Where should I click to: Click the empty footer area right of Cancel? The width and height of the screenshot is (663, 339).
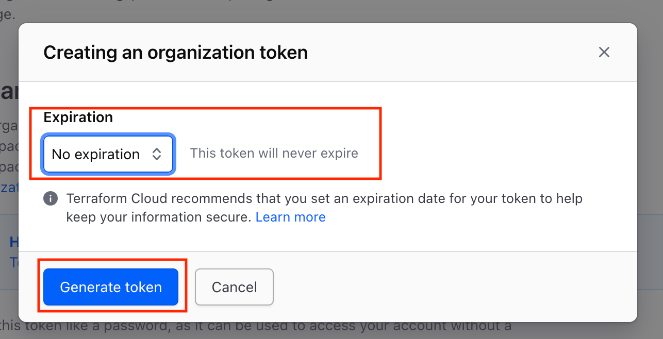[454, 287]
